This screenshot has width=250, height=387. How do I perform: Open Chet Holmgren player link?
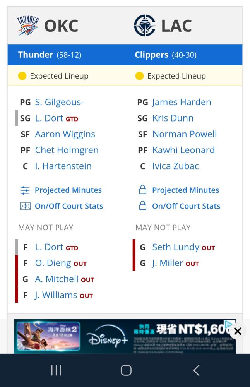click(x=67, y=150)
